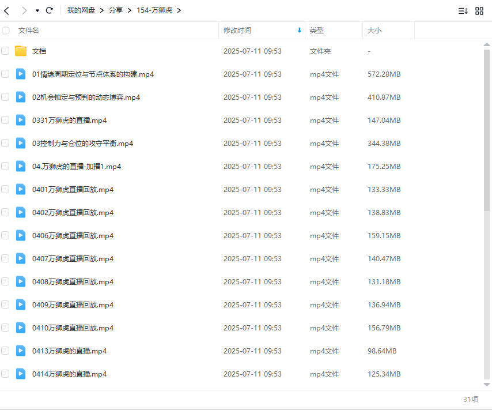Check the box for 文档 folder
Viewport: 492px width, 410px height.
tap(5, 51)
